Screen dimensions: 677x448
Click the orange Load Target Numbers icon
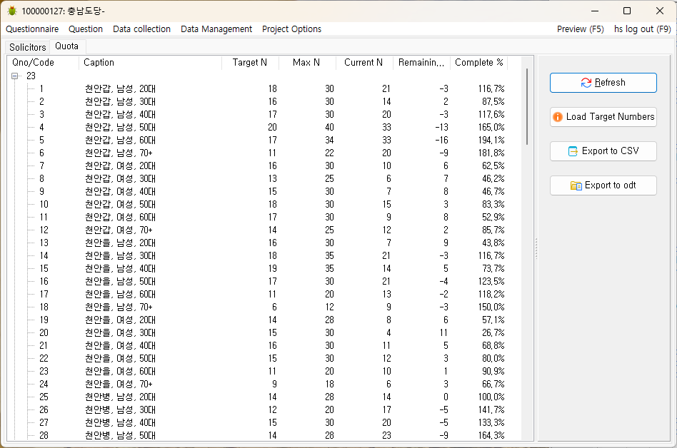(x=558, y=117)
